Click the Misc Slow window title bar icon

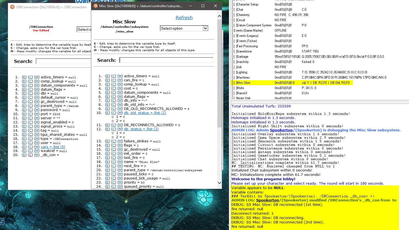click(x=96, y=6)
